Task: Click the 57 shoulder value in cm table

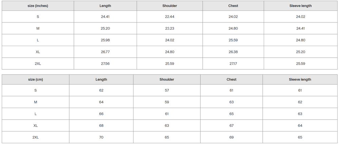Action: coord(167,90)
